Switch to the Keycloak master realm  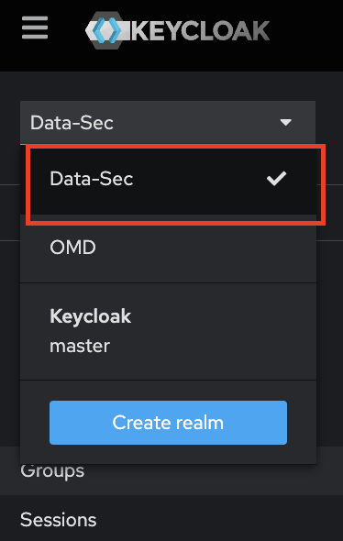(x=169, y=331)
